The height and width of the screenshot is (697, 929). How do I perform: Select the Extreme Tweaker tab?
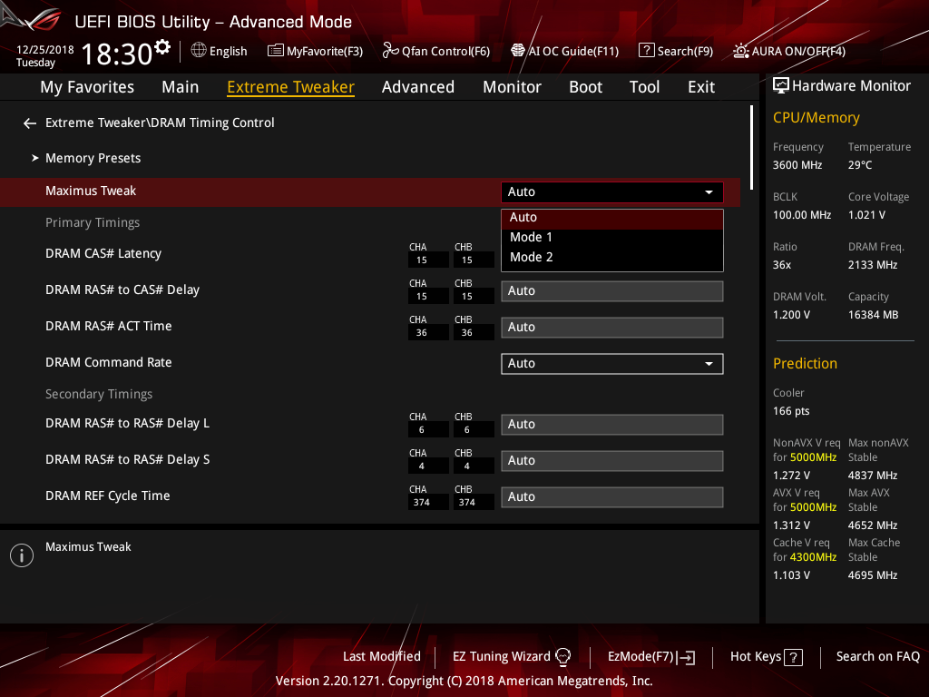[291, 87]
